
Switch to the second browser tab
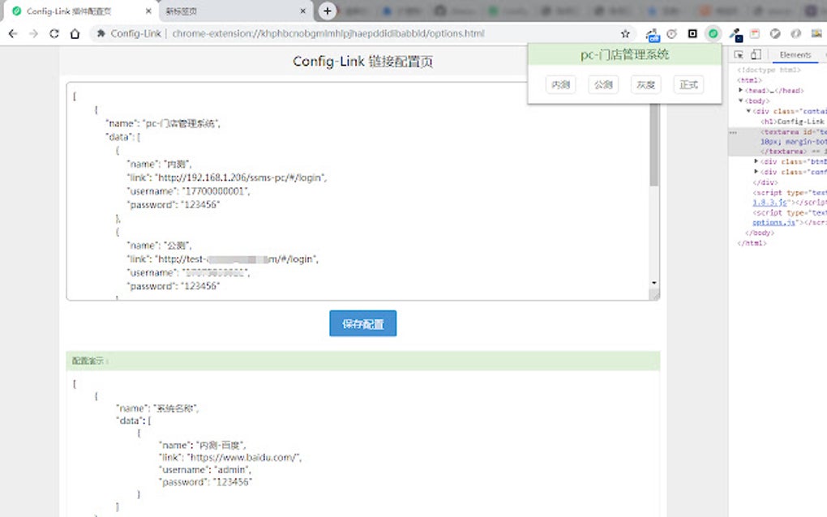pos(234,11)
